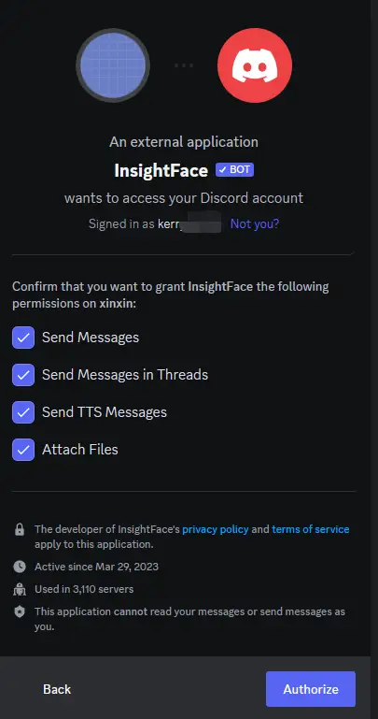This screenshot has width=378, height=719.
Task: Click the padlock icon beside privacy notice
Action: [x=20, y=530]
